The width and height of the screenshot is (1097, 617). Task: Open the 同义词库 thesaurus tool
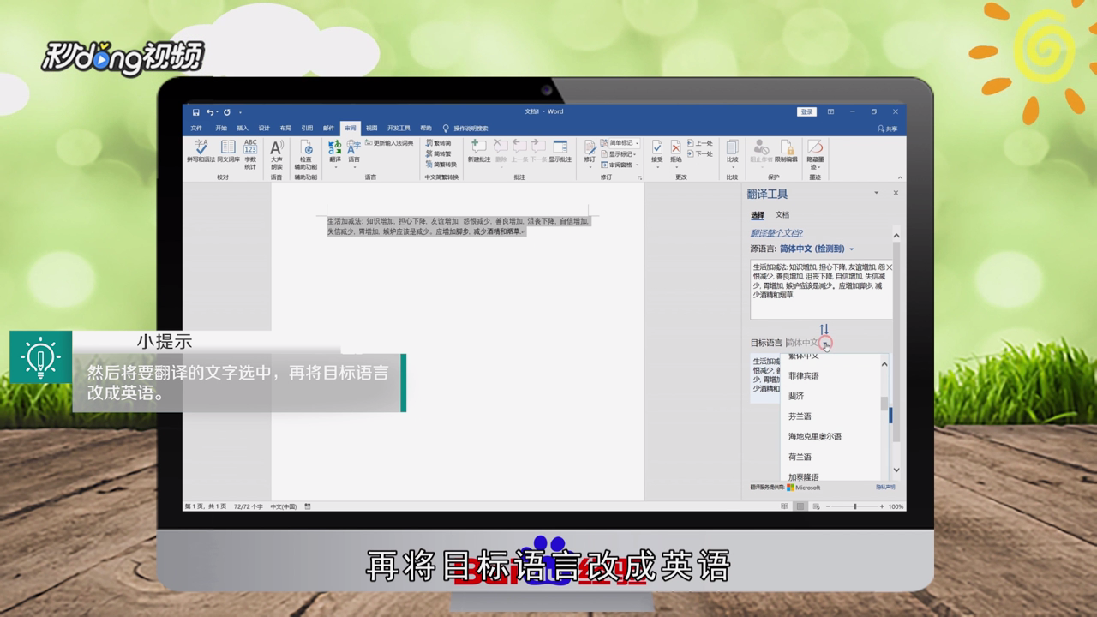228,147
